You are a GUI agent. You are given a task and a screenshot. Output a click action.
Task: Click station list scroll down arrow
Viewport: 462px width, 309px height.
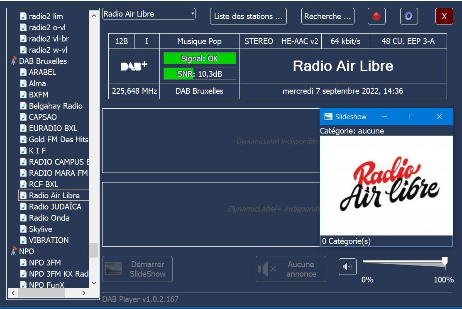tap(94, 283)
